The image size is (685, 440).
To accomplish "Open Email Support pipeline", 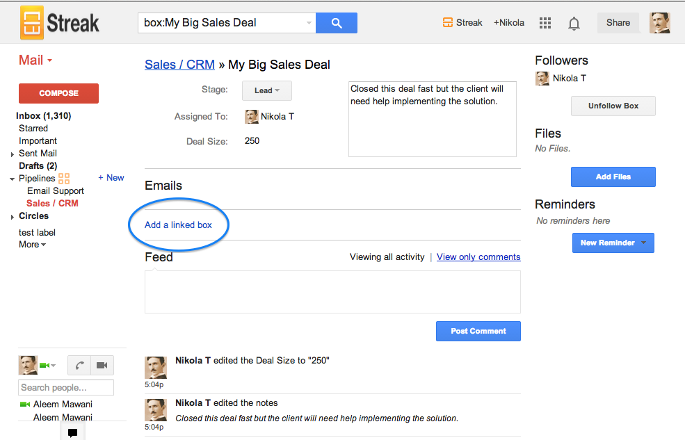I will pos(56,190).
